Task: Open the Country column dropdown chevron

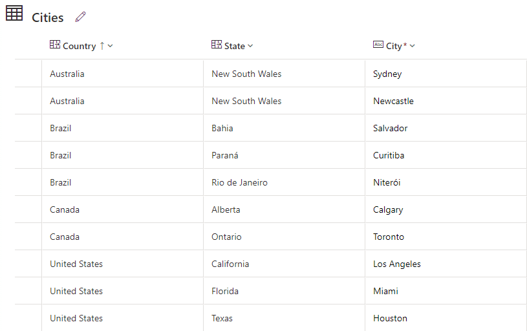Action: [x=111, y=46]
